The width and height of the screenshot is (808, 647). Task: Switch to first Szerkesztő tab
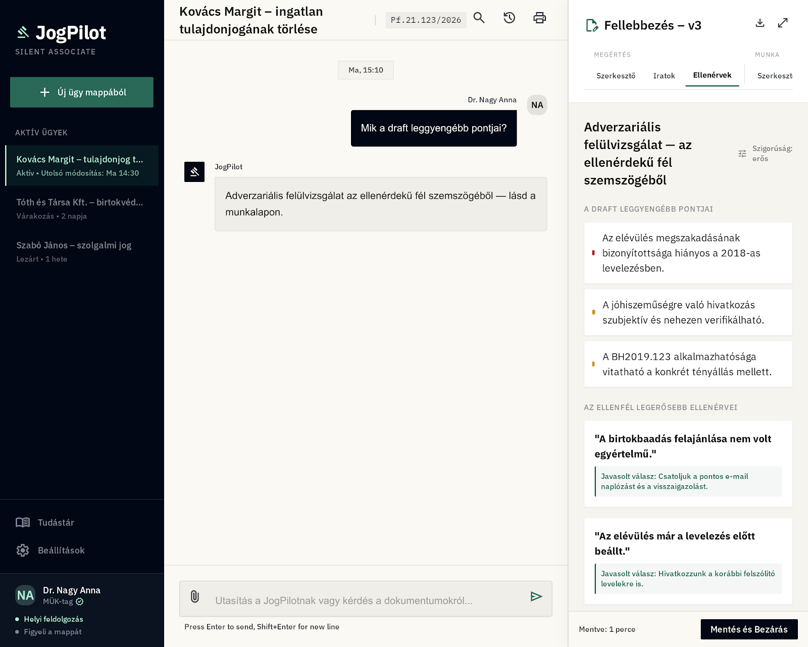[x=616, y=76]
